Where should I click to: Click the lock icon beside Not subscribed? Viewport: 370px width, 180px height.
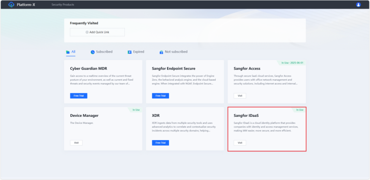coord(161,52)
